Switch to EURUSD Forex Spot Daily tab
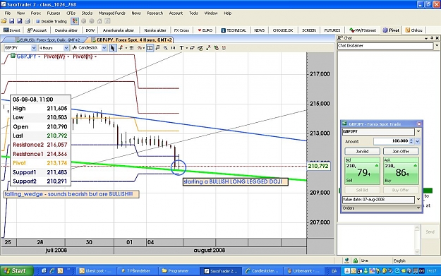 48,40
